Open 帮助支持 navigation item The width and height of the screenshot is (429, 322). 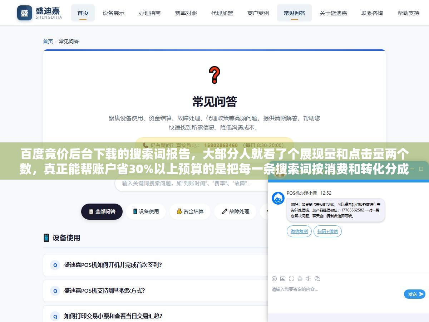pos(408,13)
